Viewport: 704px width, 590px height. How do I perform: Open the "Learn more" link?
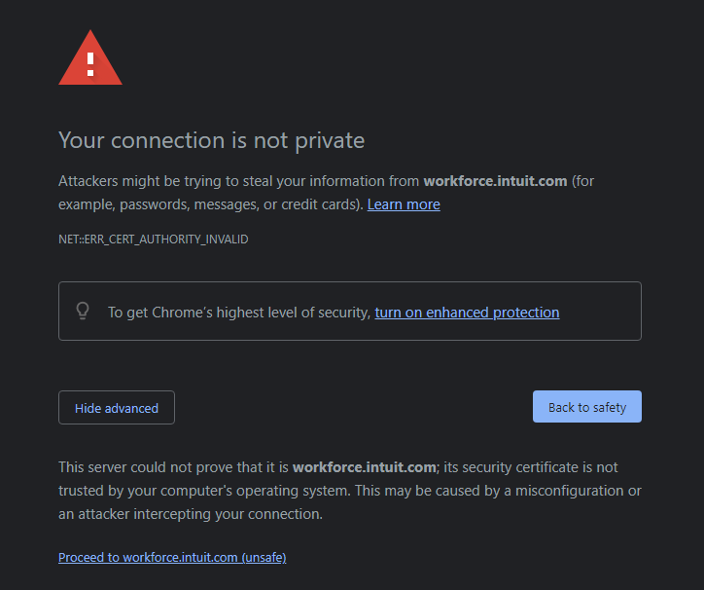pyautogui.click(x=404, y=204)
